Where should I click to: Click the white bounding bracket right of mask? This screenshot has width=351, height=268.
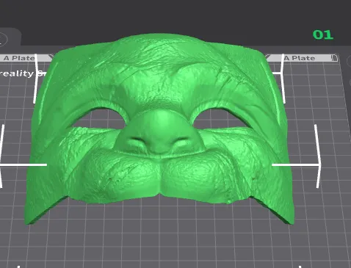[317, 156]
